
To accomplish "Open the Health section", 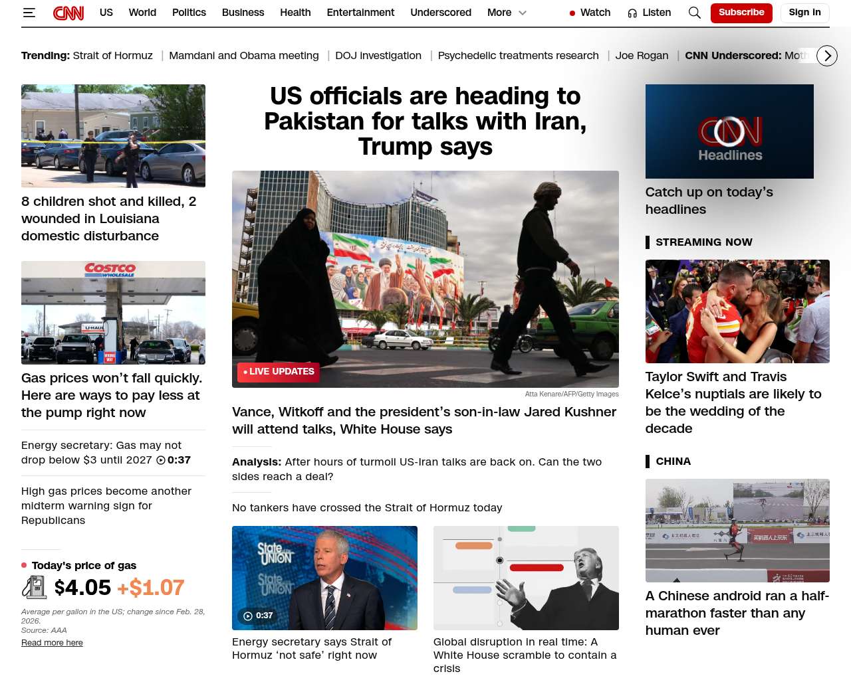I will coord(295,13).
